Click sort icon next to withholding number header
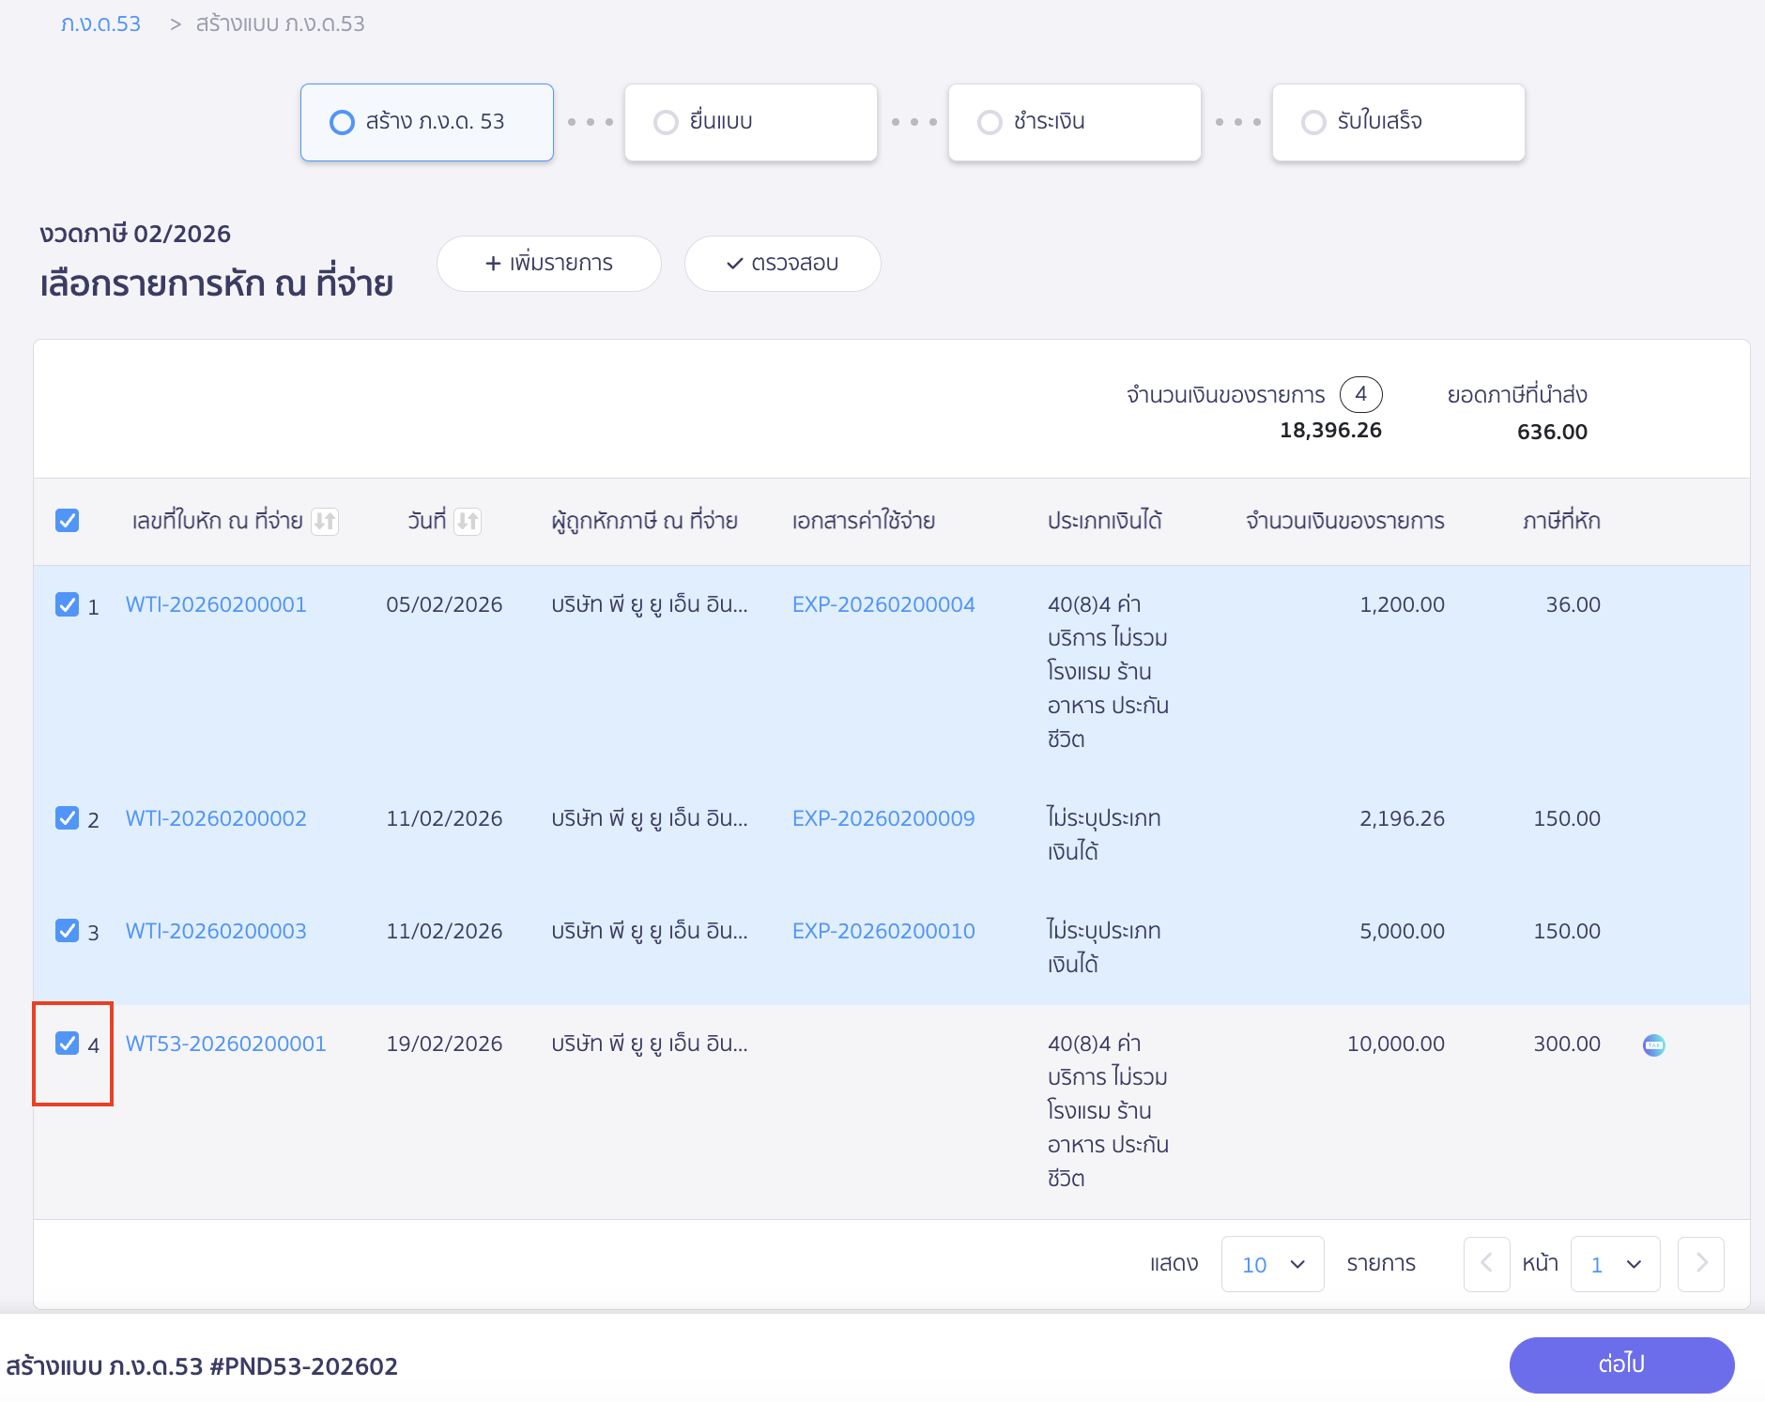 pyautogui.click(x=325, y=521)
